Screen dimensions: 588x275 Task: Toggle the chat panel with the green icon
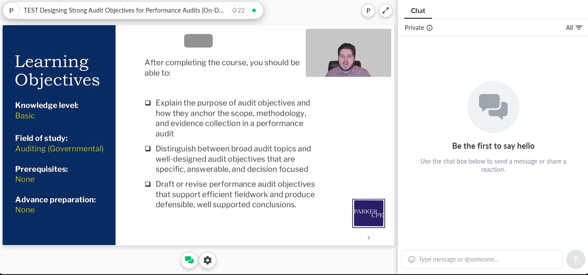coord(189,260)
